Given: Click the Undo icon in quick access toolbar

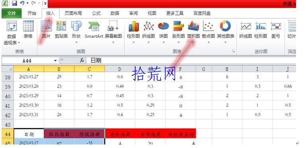Looking at the screenshot, I should coord(22,3).
